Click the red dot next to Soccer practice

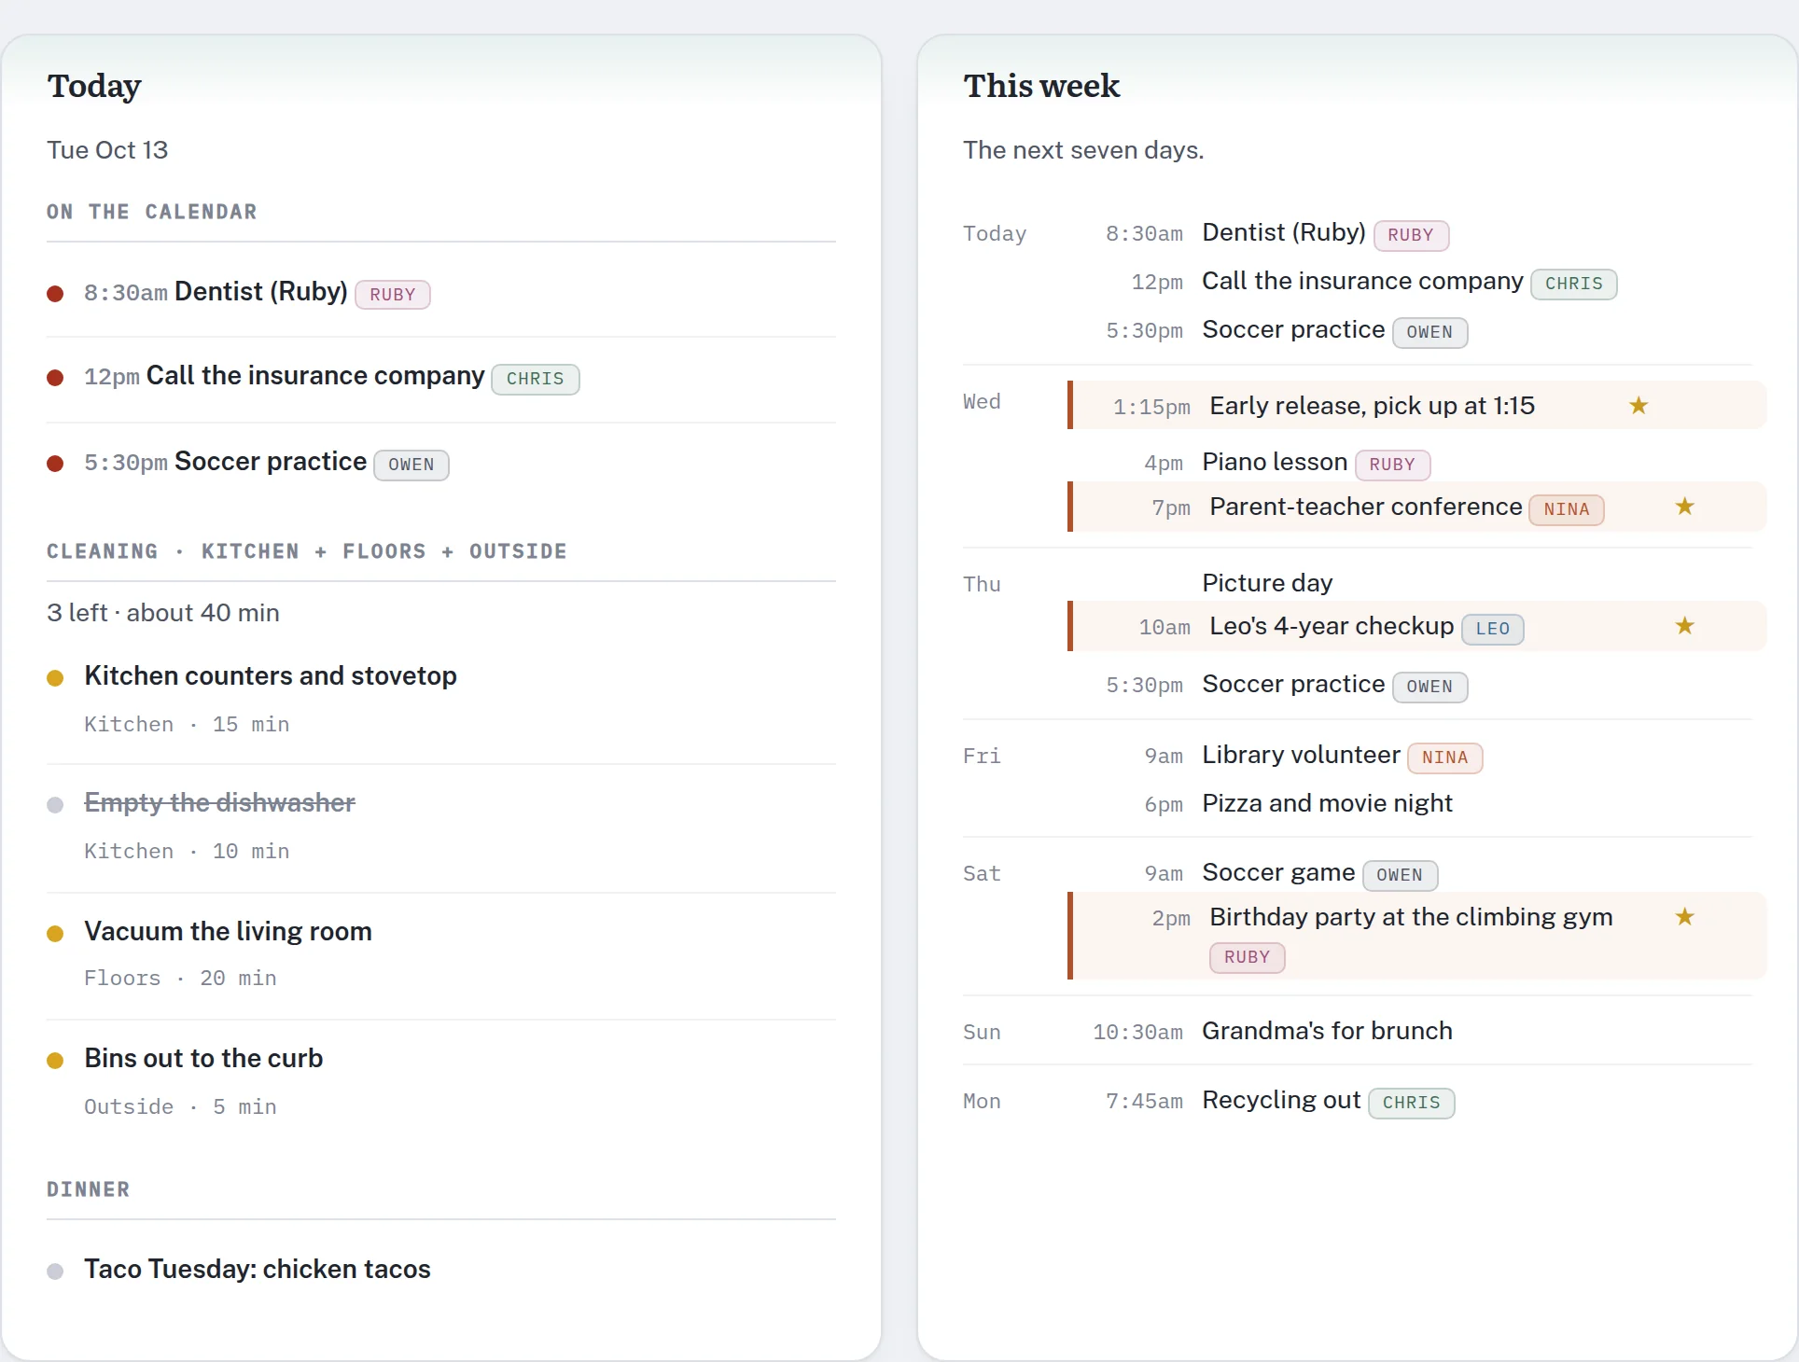55,464
